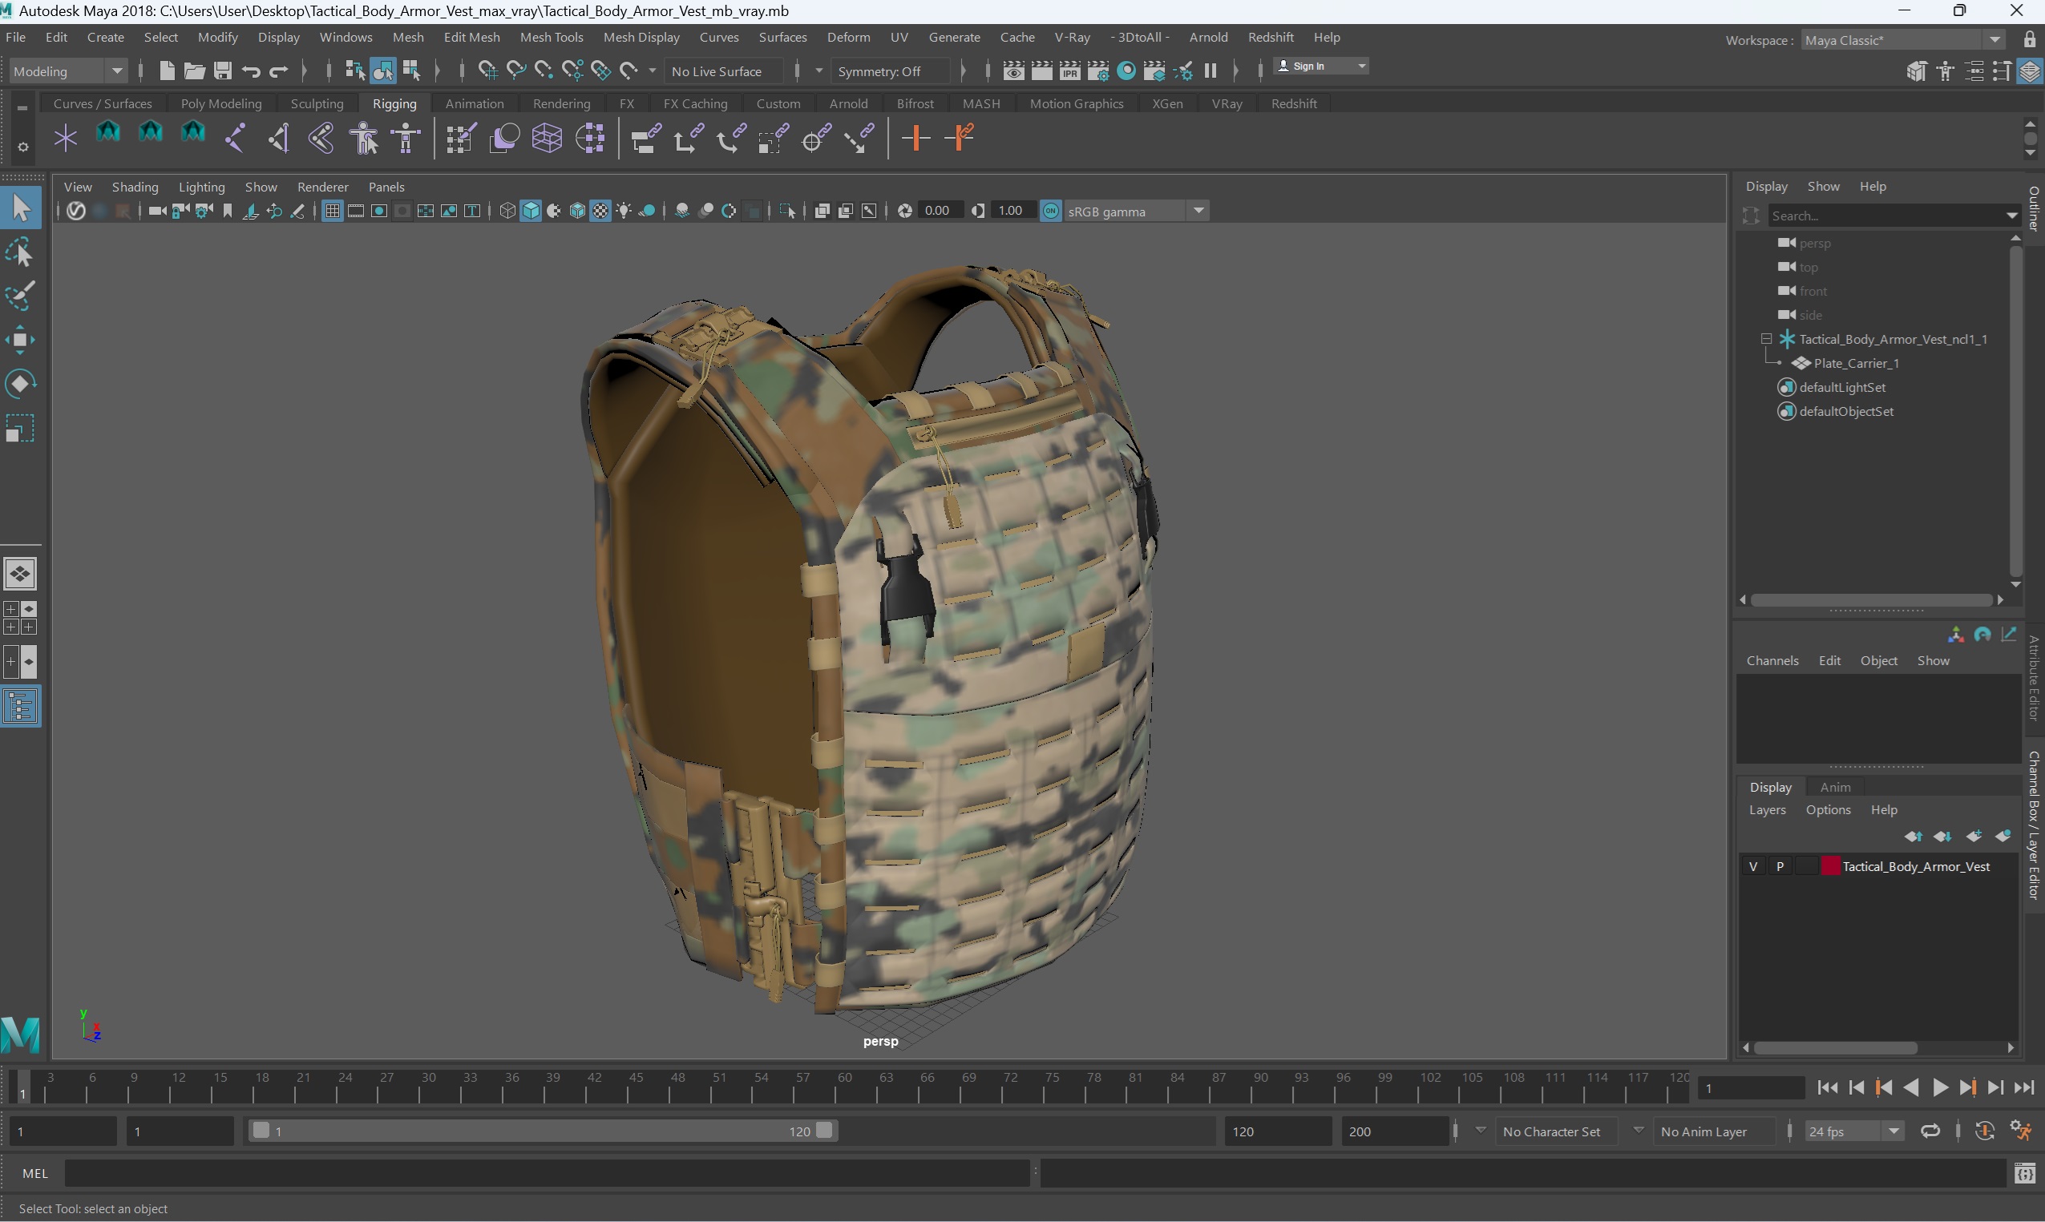The width and height of the screenshot is (2045, 1222).
Task: Click the Create Joints shelf icon
Action: pyautogui.click(x=235, y=138)
